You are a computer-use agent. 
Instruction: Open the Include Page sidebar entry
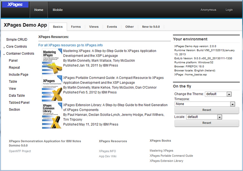click(19, 74)
